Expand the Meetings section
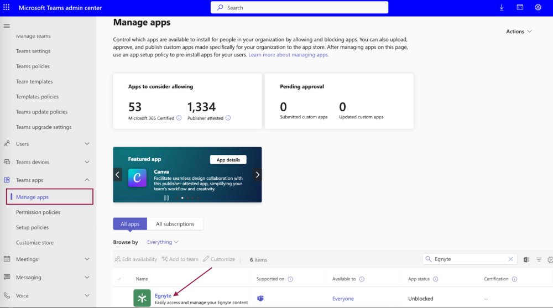 (87, 259)
